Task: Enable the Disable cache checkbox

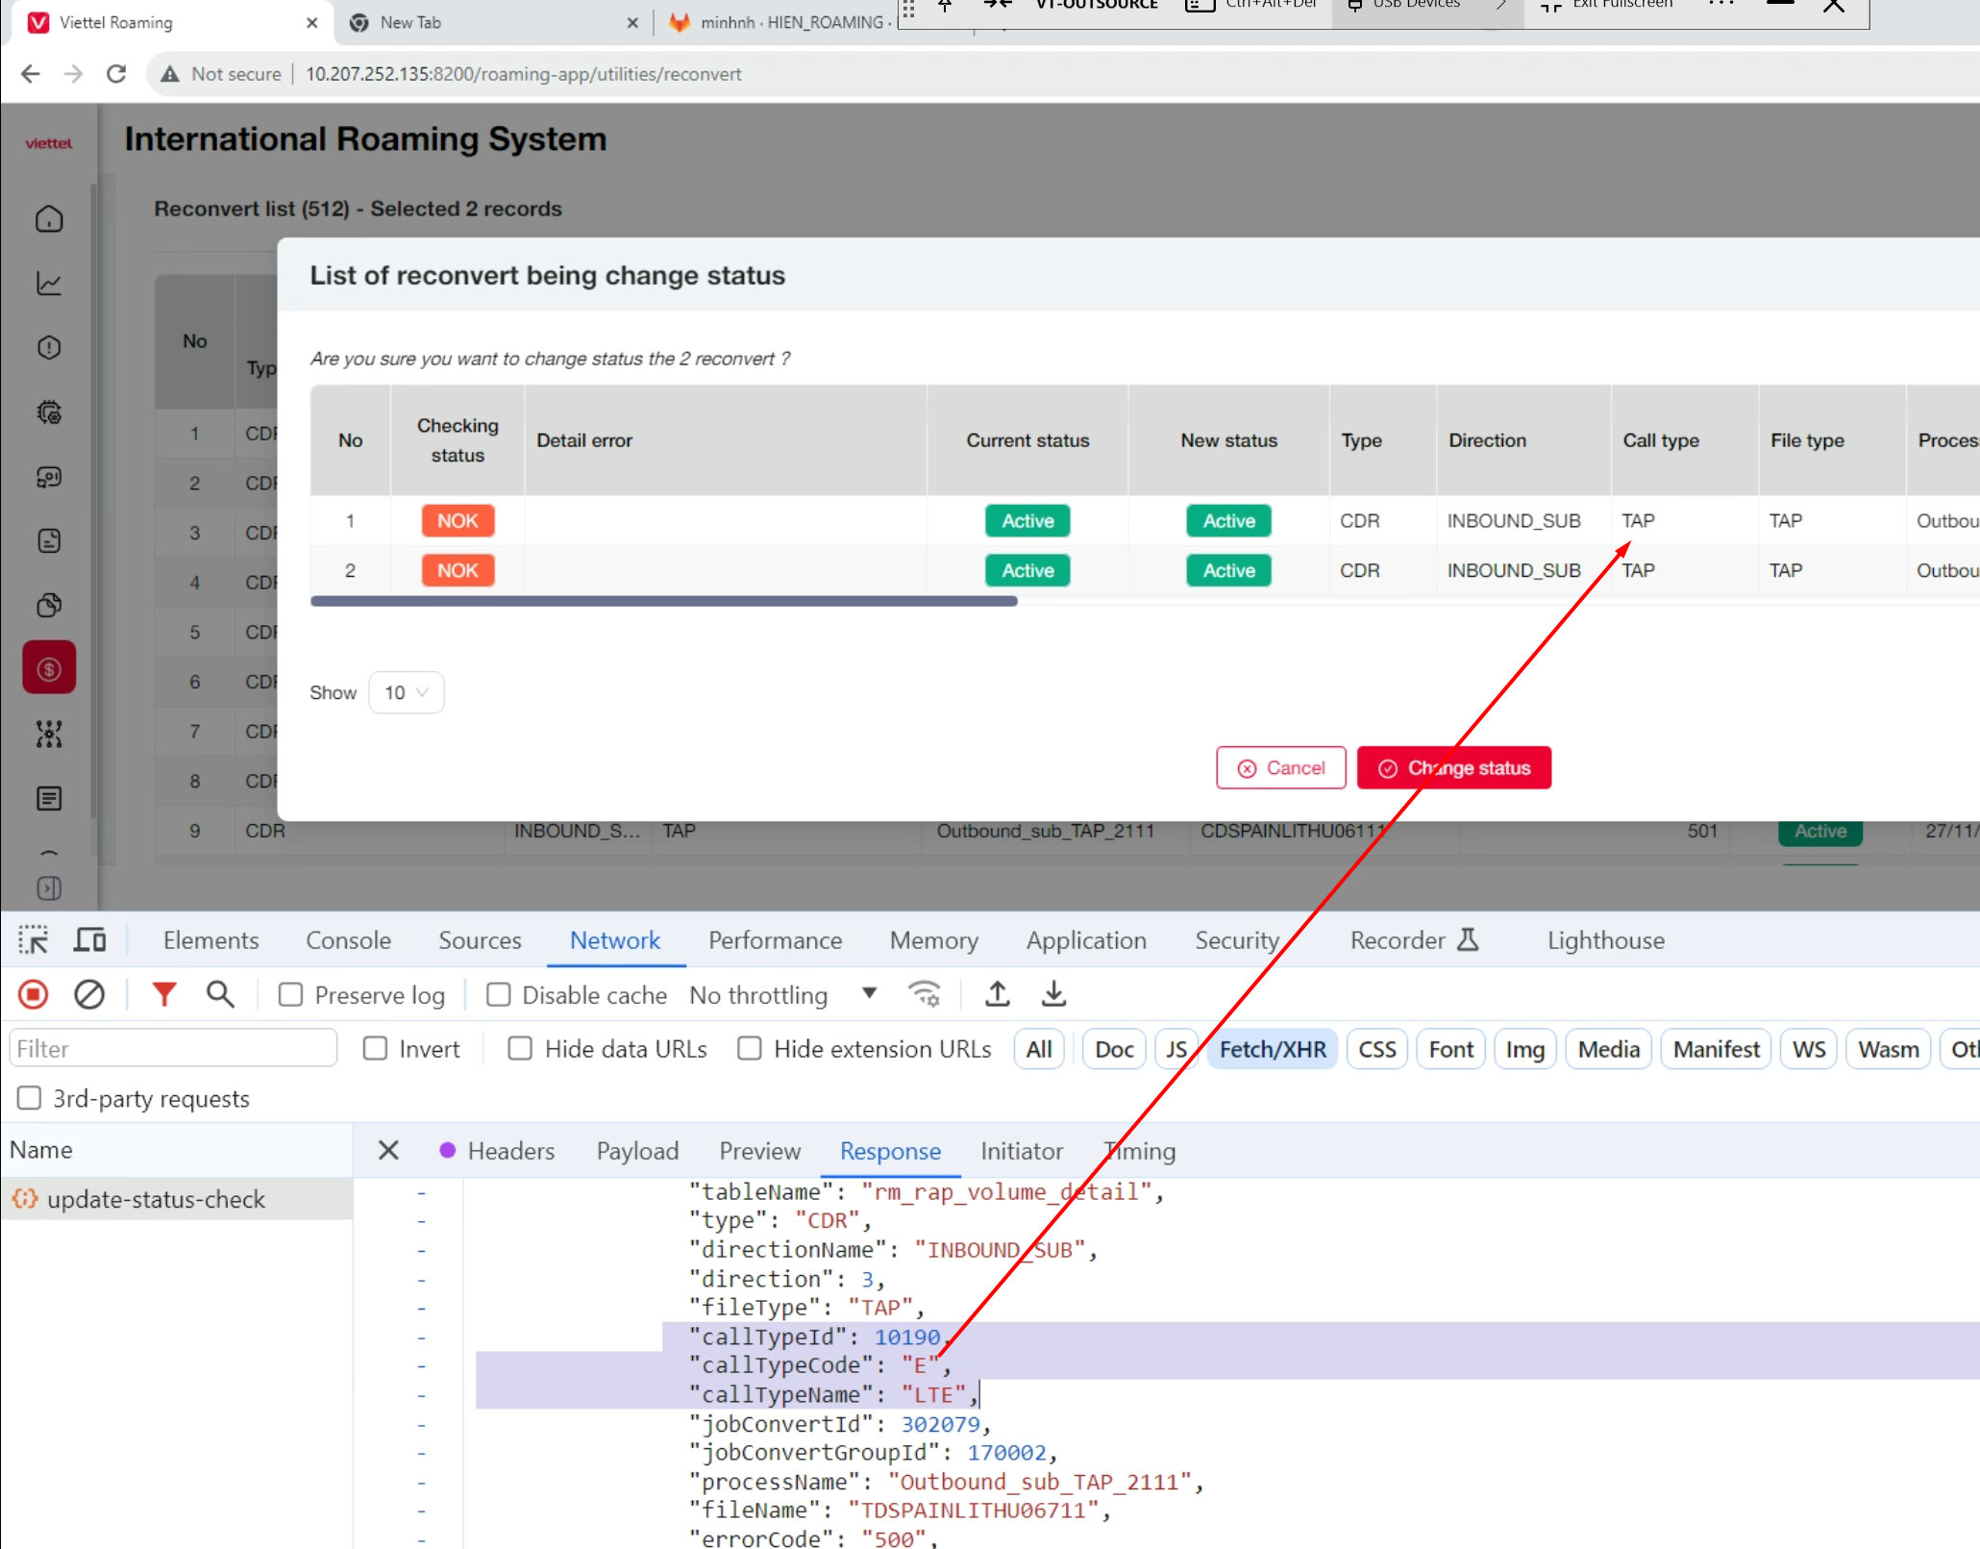Action: click(x=498, y=995)
